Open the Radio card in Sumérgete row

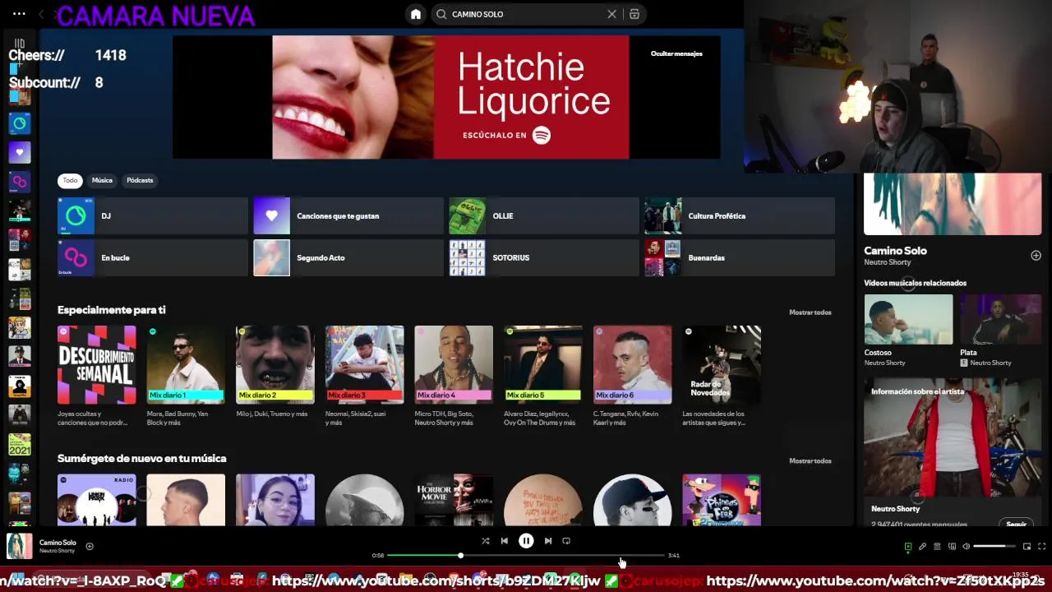(97, 500)
